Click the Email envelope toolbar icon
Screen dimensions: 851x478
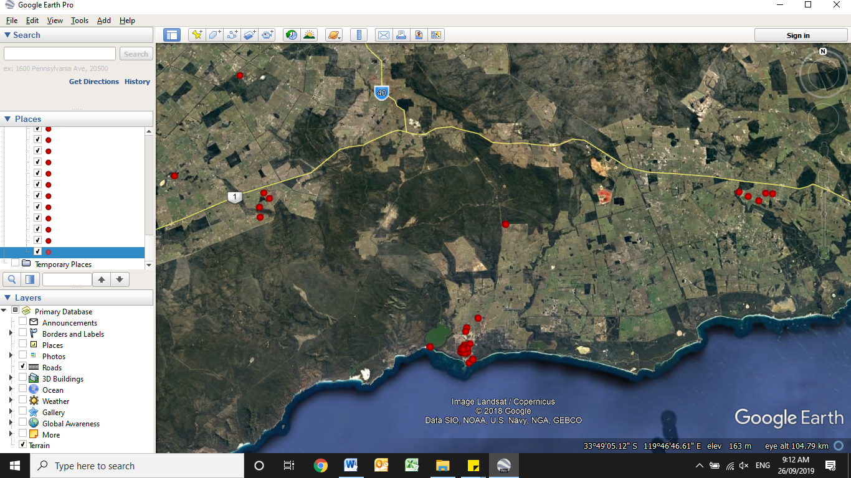[x=383, y=35]
